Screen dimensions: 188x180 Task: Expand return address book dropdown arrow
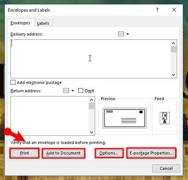pyautogui.click(x=73, y=91)
